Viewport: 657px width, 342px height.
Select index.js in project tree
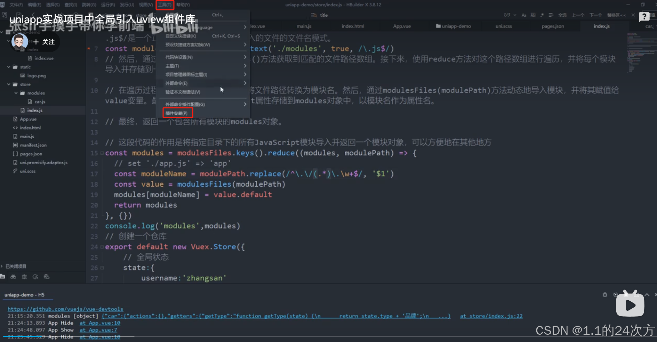click(35, 110)
